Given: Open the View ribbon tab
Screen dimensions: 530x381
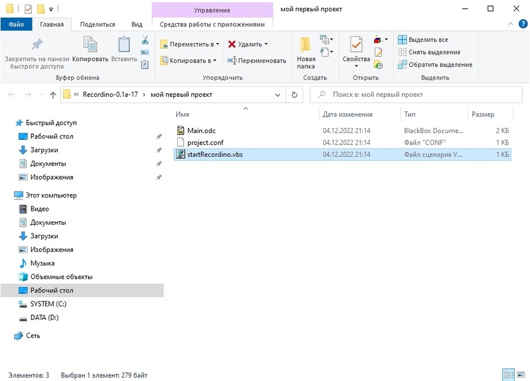Looking at the screenshot, I should (137, 24).
